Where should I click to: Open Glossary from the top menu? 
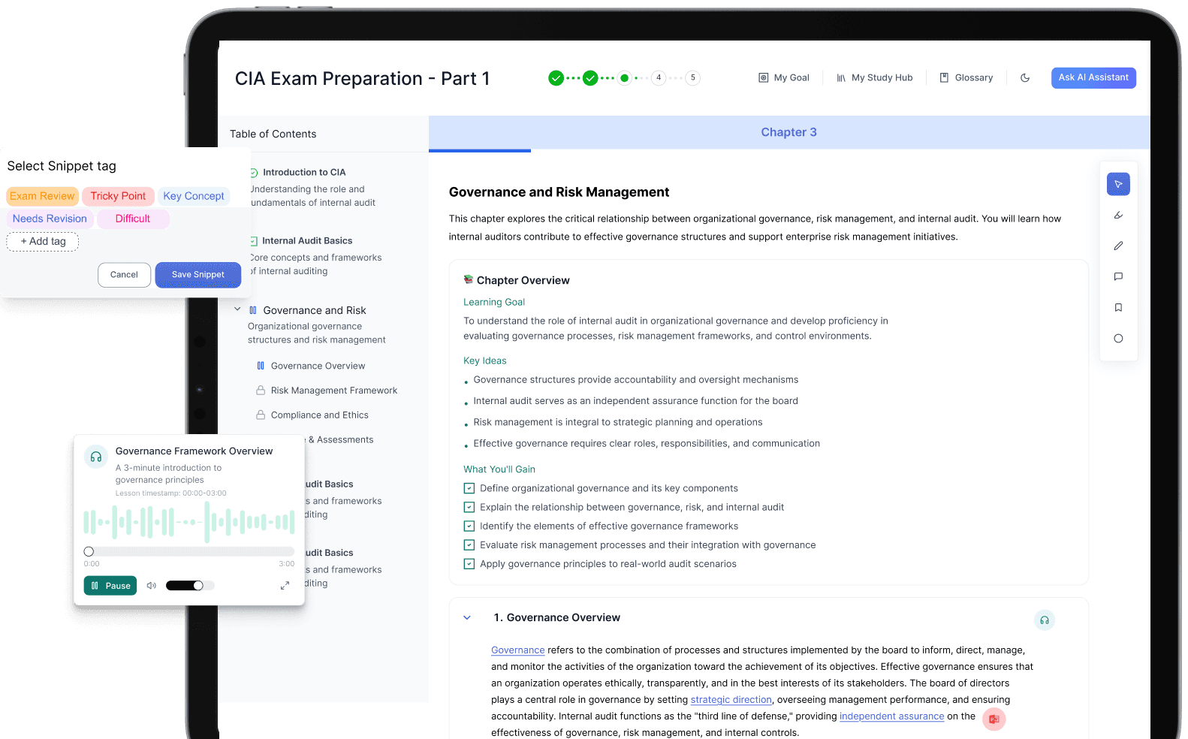pyautogui.click(x=966, y=77)
